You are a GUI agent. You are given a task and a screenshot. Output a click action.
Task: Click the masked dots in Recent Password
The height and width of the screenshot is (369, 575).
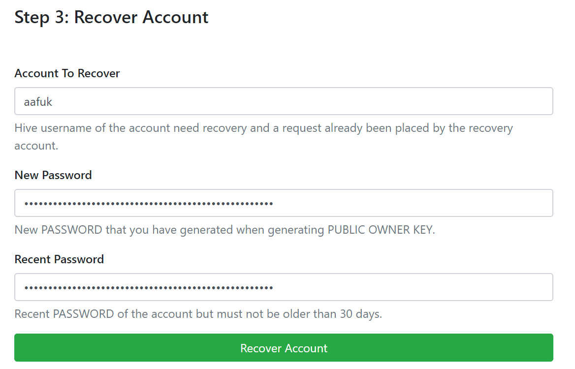(149, 288)
